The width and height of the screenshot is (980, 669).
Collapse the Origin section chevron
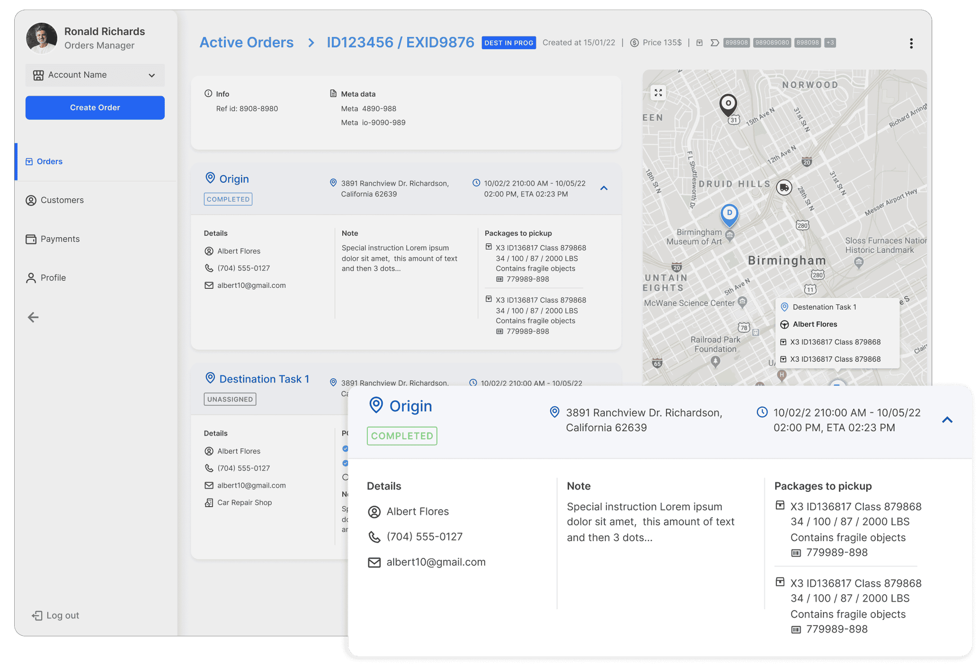click(x=604, y=188)
